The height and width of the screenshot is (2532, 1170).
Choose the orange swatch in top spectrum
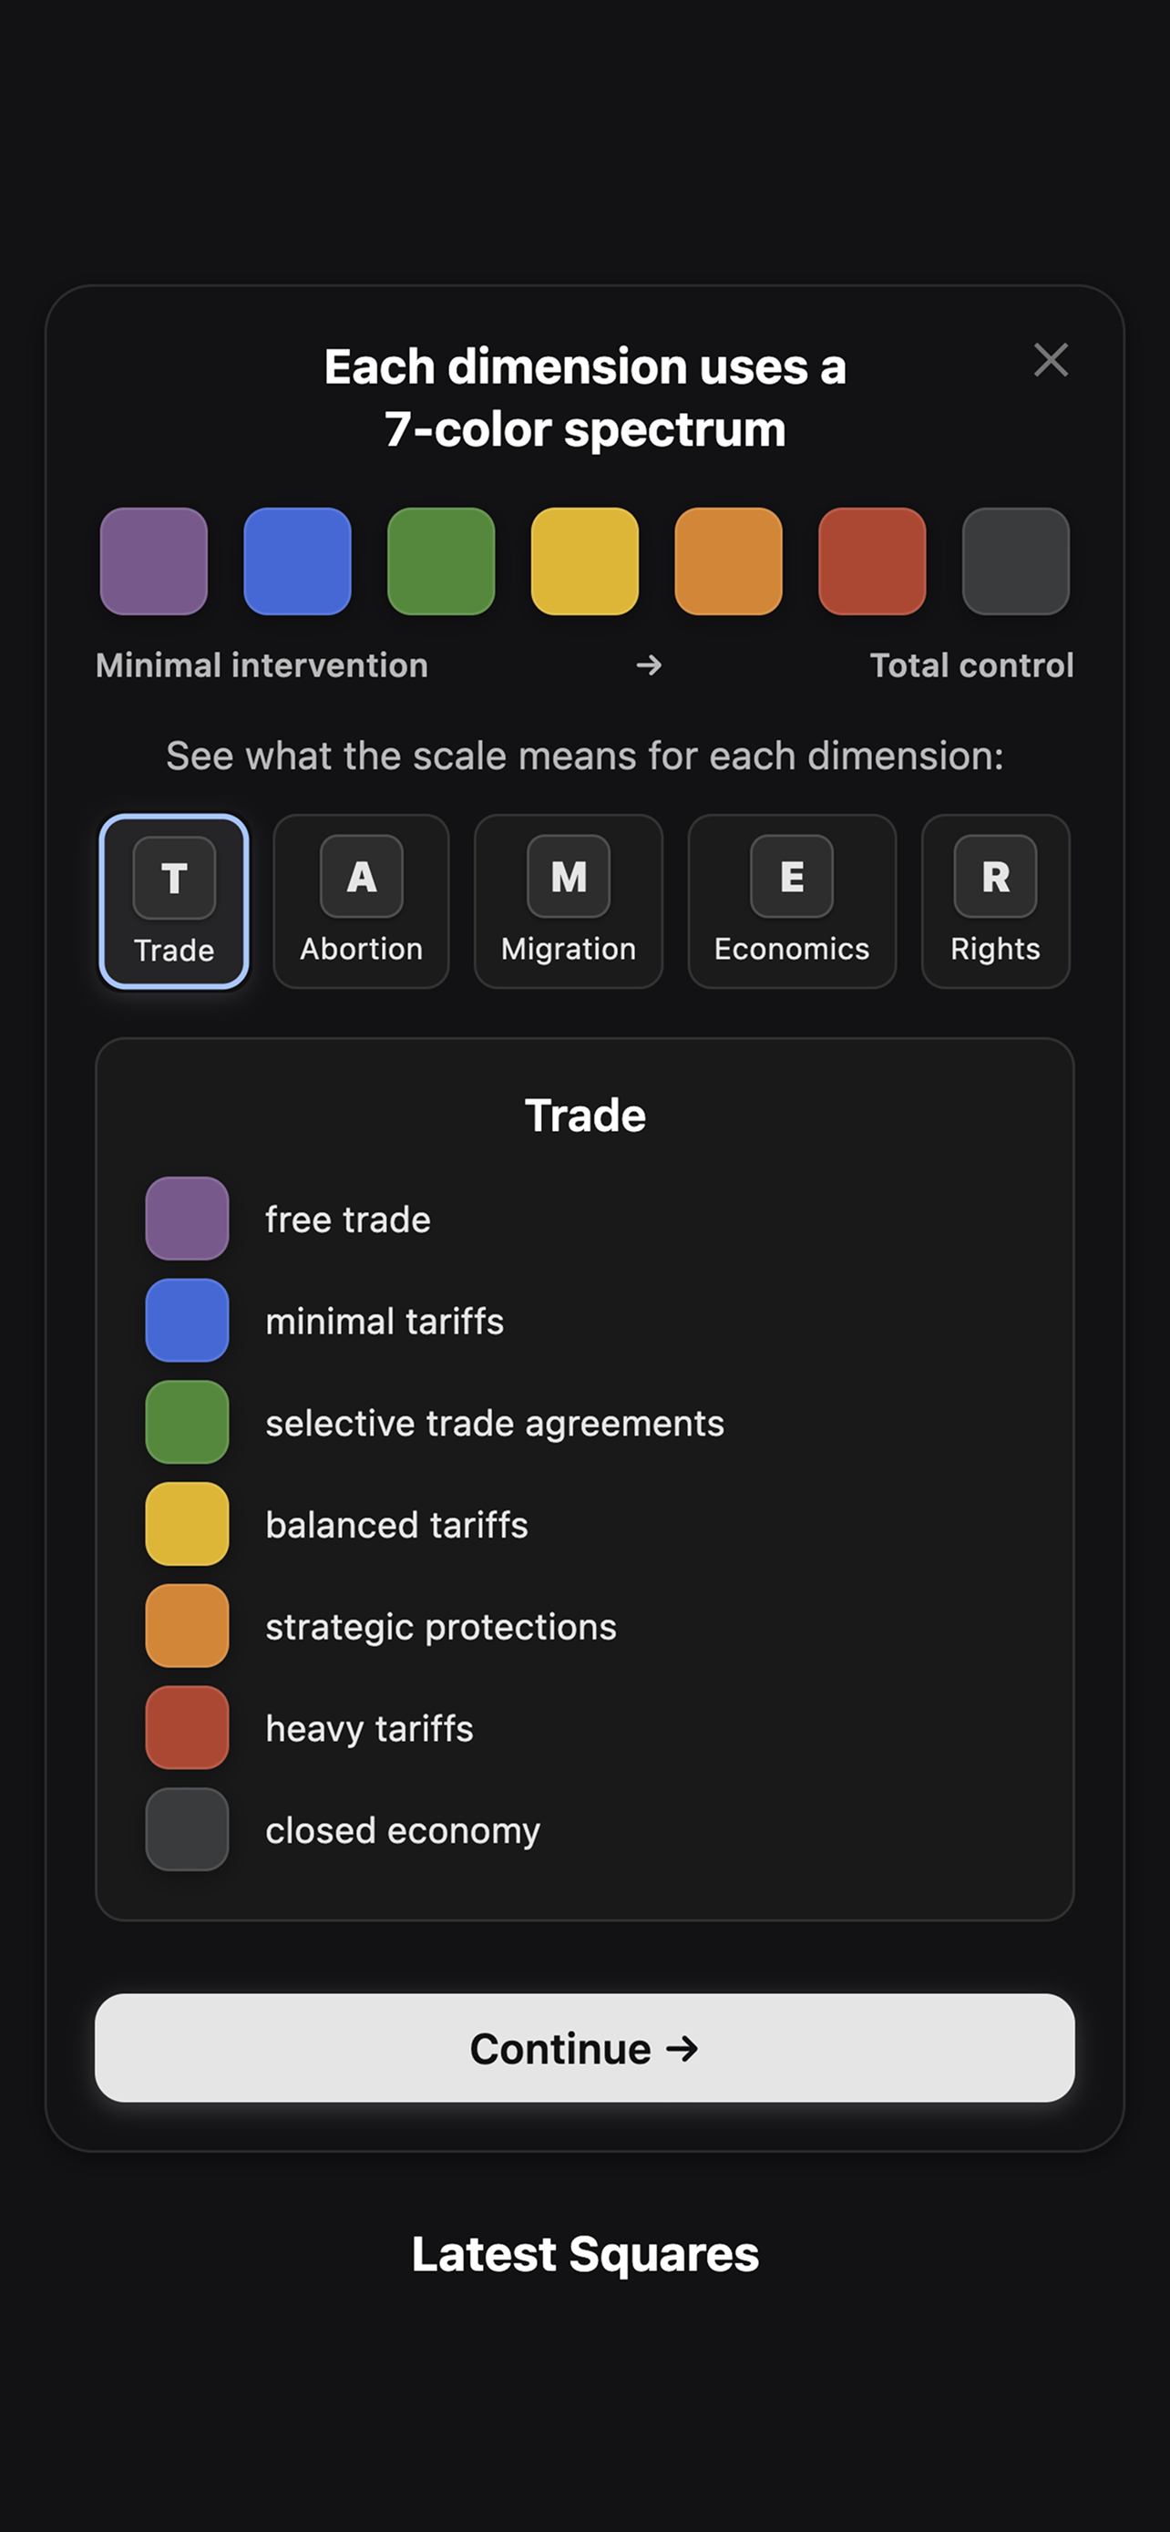[x=728, y=561]
